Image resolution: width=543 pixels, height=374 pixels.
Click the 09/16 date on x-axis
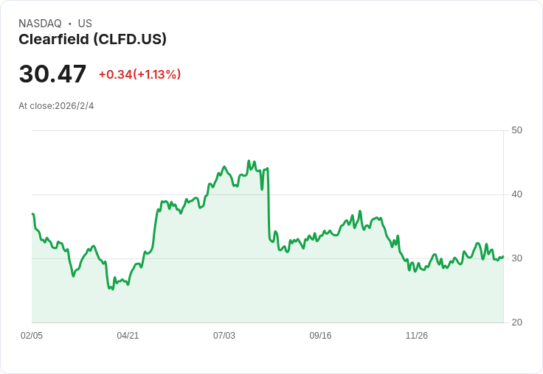coord(320,336)
